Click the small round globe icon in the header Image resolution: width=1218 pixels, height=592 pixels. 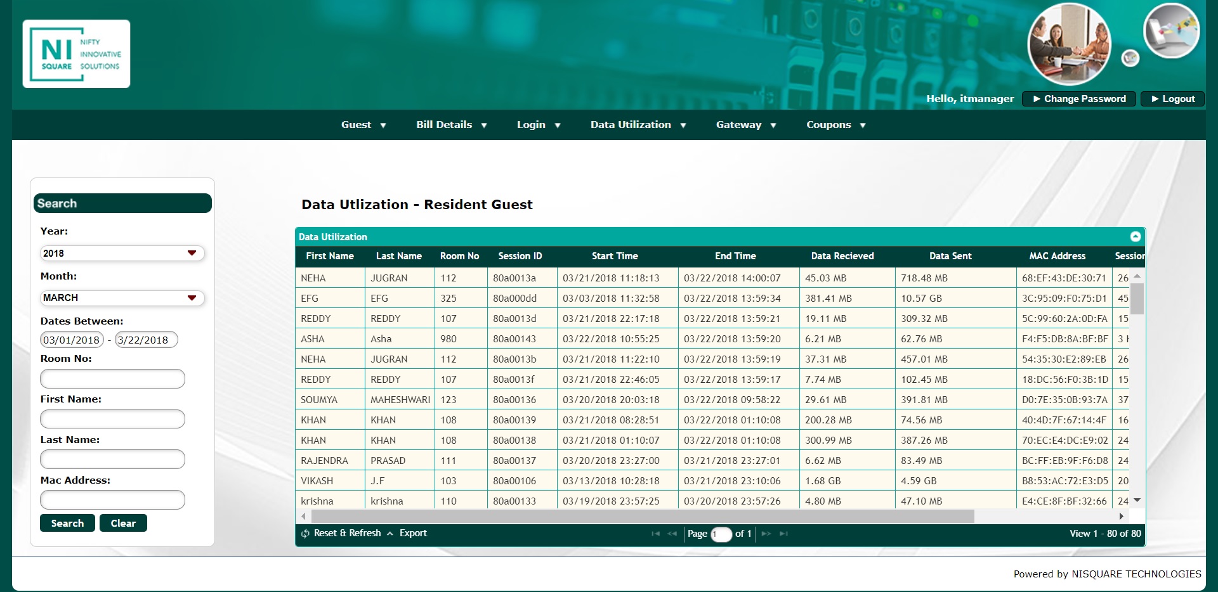coord(1130,58)
